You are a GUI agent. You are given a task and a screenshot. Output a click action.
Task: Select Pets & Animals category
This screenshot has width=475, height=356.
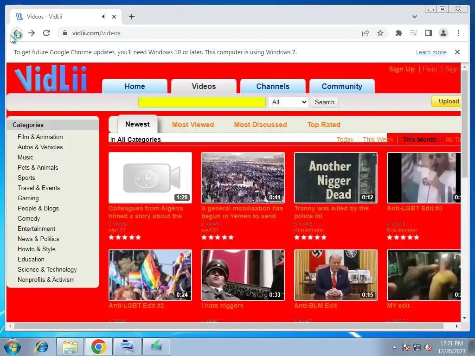[38, 167]
